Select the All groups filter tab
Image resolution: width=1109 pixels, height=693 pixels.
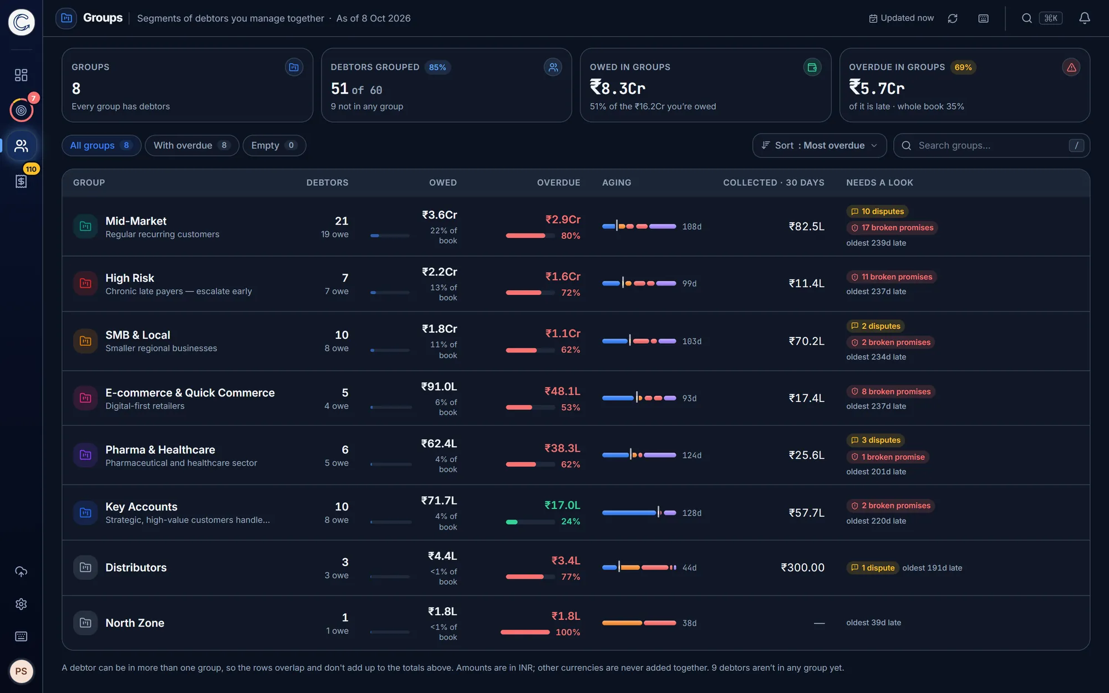coord(101,145)
